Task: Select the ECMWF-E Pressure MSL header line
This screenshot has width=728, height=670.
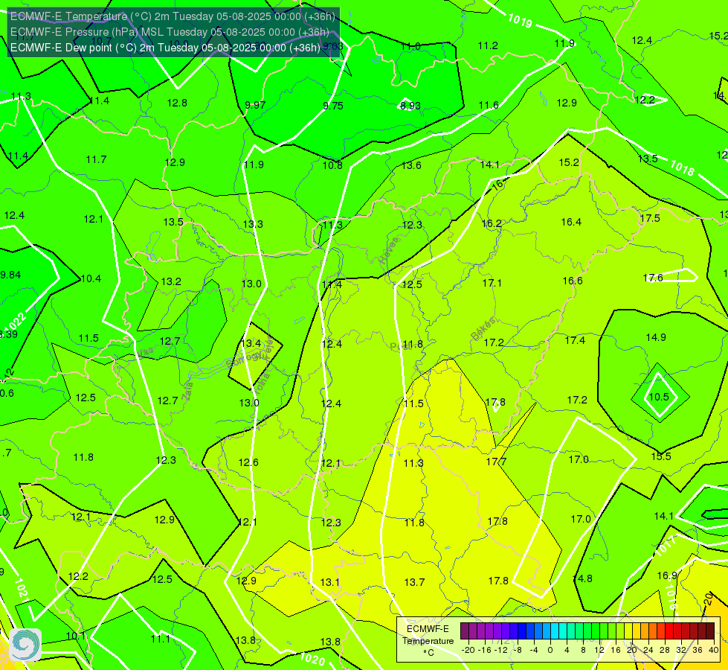Action: pyautogui.click(x=170, y=32)
